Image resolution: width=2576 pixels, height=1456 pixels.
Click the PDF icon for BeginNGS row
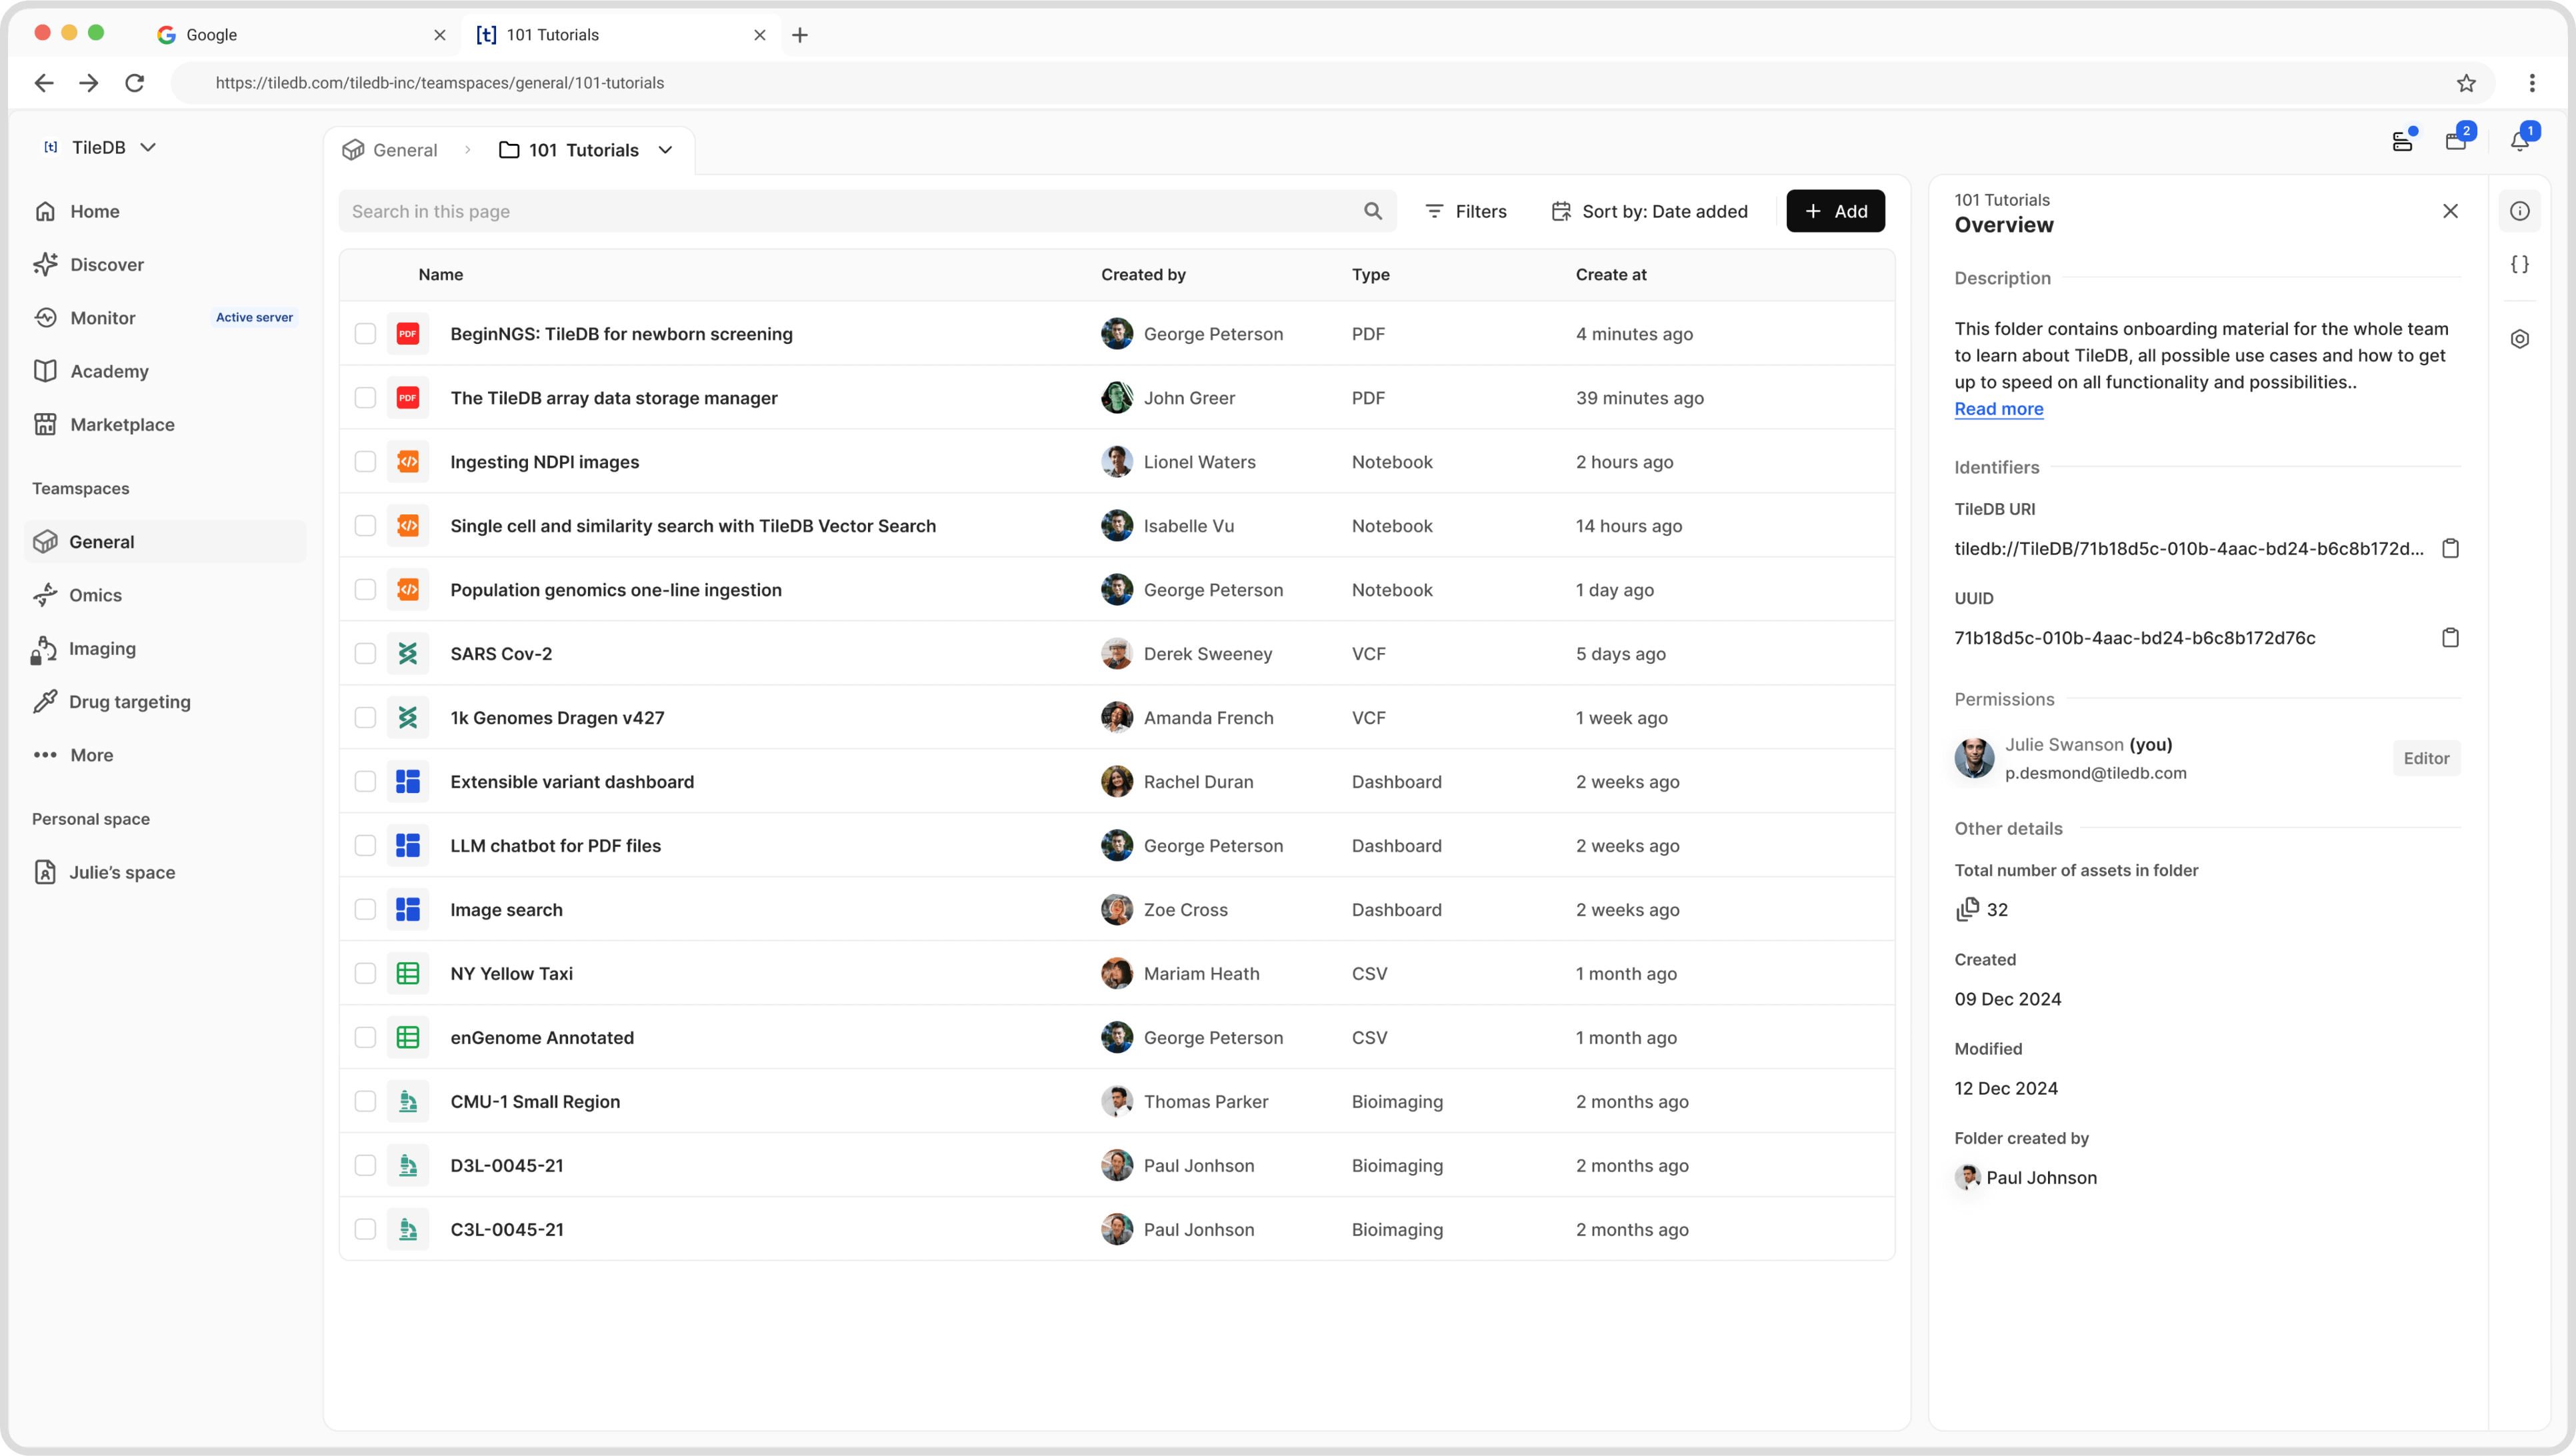(407, 334)
